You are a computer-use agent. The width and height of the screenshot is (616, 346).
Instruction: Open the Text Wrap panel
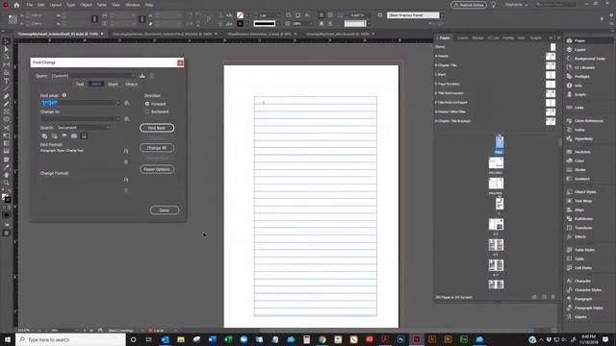(x=583, y=201)
